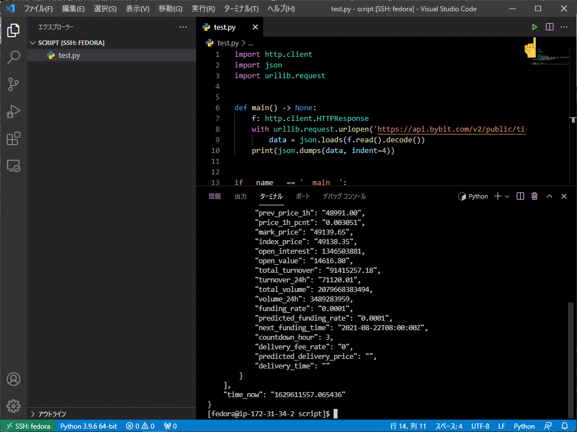Expand the アウトライン section
This screenshot has height=432, width=577.
tap(112, 414)
